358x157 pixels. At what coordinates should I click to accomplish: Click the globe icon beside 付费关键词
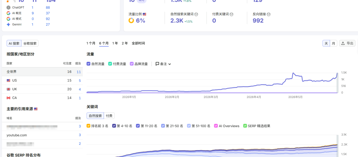[231, 14]
